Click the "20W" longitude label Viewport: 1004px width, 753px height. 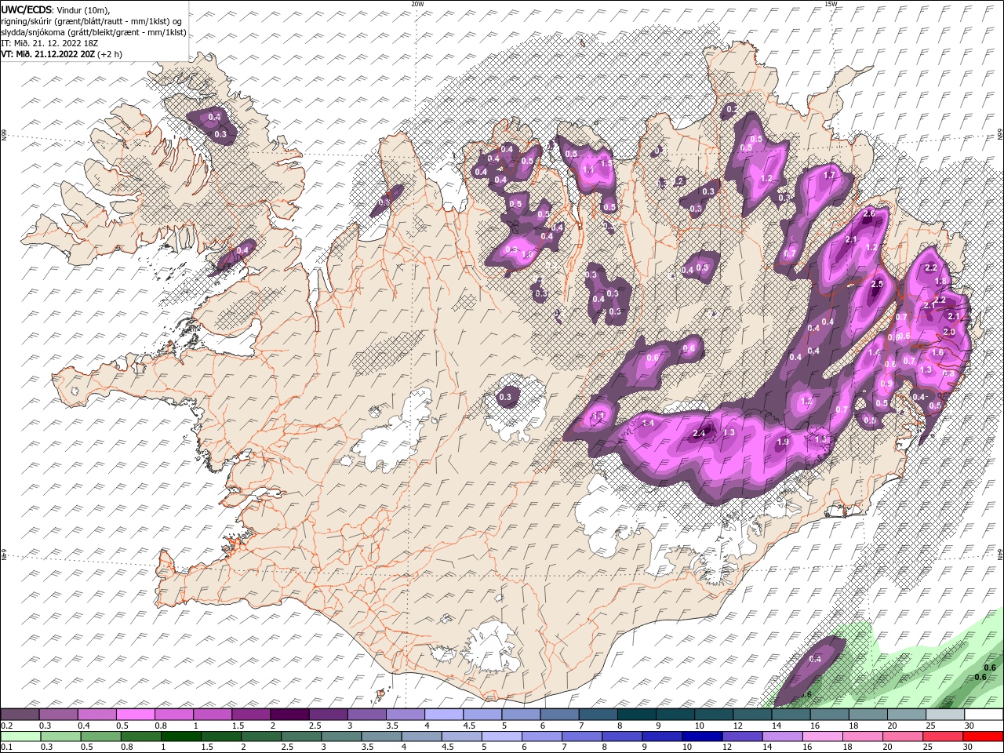[417, 4]
